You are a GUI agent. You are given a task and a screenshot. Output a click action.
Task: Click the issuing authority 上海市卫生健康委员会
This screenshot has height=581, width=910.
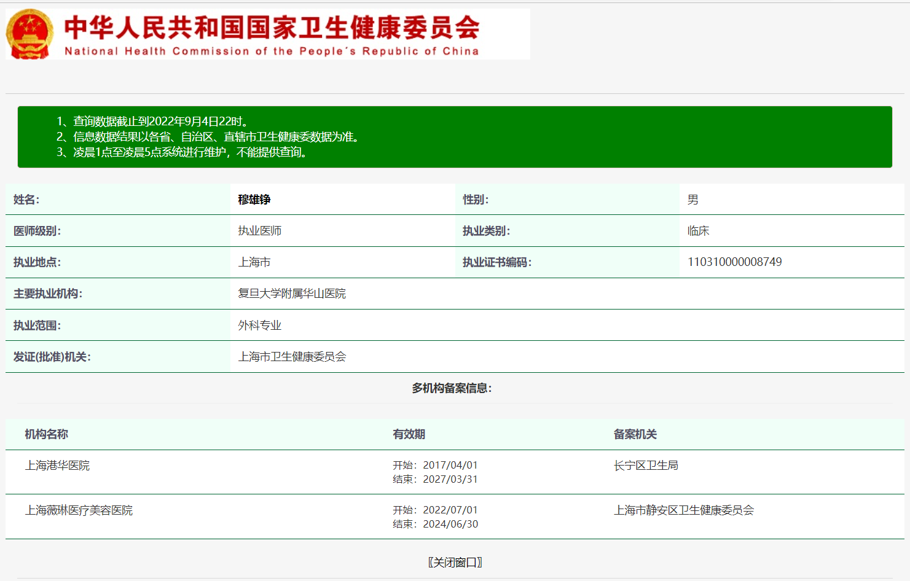pyautogui.click(x=292, y=357)
